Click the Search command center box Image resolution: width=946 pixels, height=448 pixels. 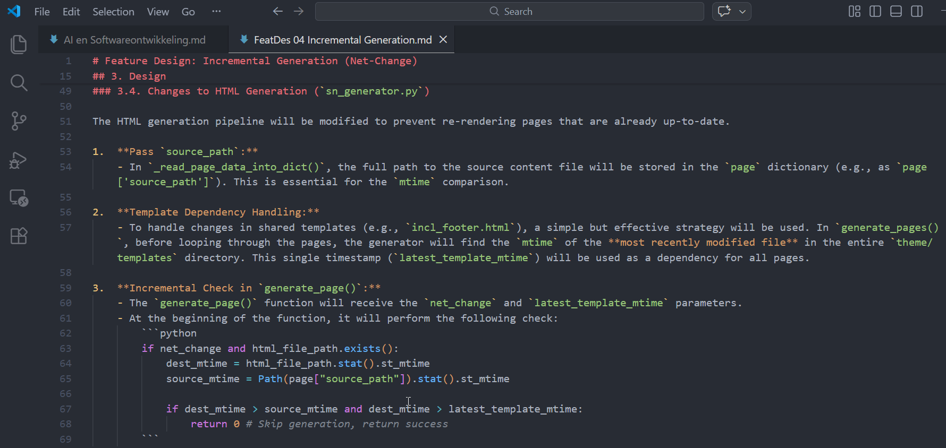(509, 11)
